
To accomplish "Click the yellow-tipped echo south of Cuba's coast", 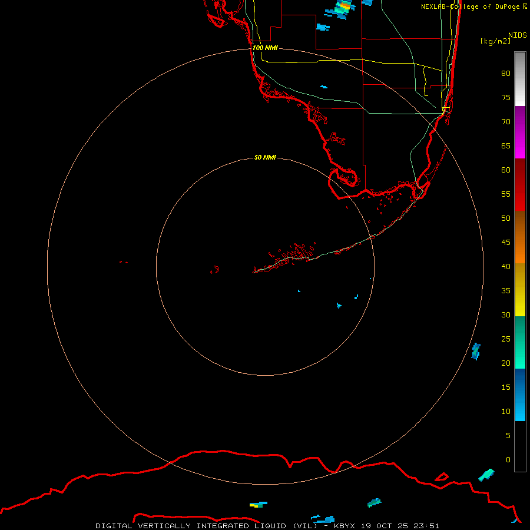I will [258, 505].
